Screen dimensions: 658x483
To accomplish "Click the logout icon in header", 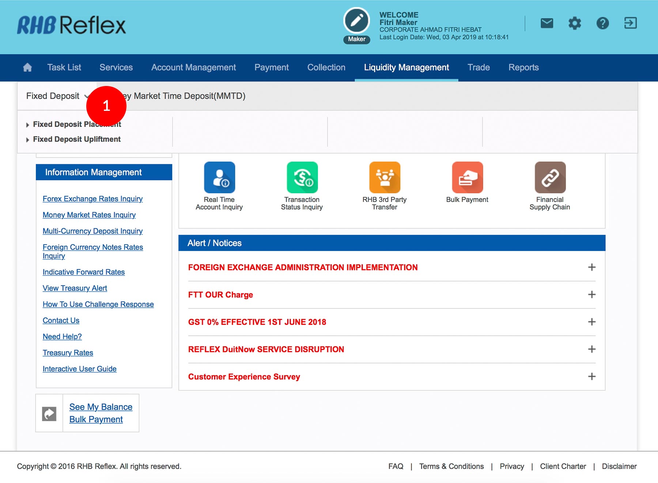I will [630, 23].
